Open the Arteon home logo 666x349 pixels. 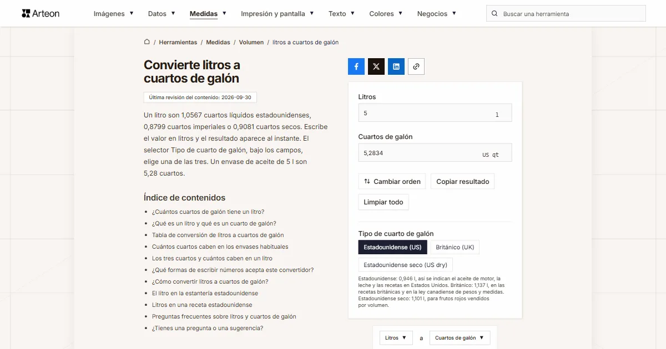[41, 13]
